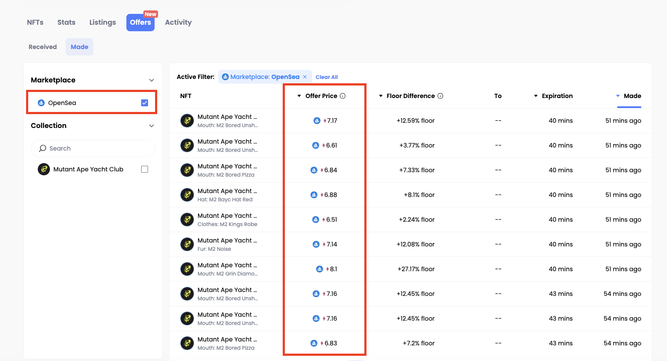The image size is (667, 361).
Task: Select the Made offers sub-tab
Action: coord(79,47)
